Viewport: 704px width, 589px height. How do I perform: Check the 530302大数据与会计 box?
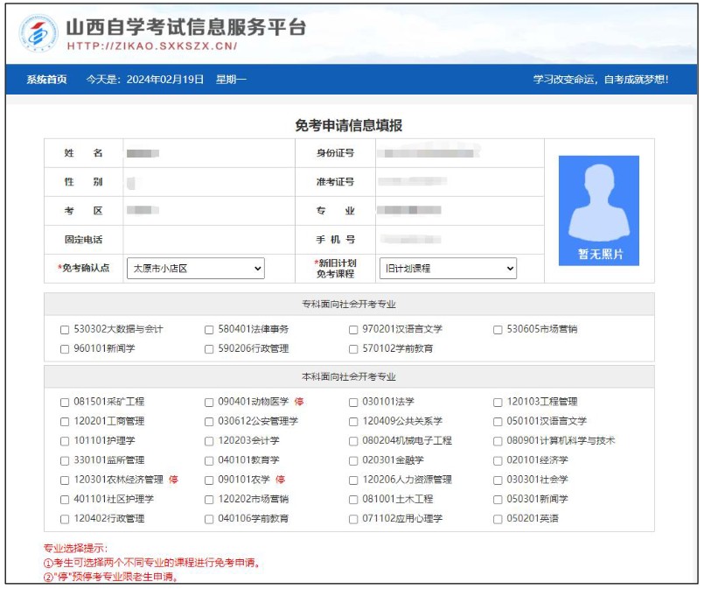tap(65, 330)
